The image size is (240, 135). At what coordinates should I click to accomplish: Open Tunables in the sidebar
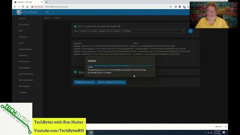[22, 93]
